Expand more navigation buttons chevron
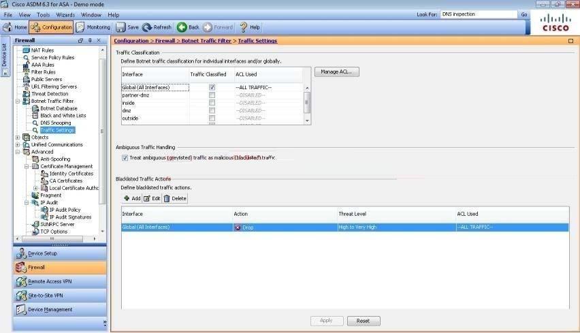This screenshot has width=580, height=333. coord(105,323)
